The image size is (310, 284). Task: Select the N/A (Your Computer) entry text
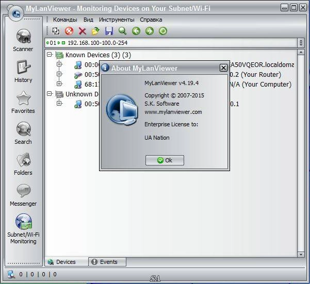click(261, 85)
